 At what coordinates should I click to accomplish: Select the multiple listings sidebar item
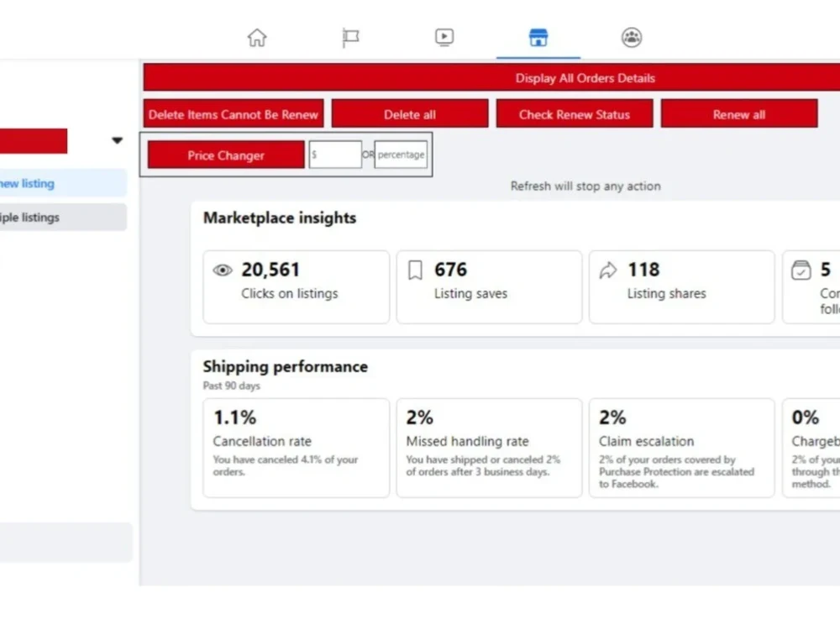tap(63, 217)
